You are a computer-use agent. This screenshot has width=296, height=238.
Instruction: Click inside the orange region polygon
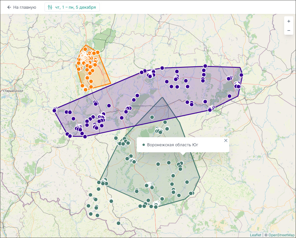[100, 77]
